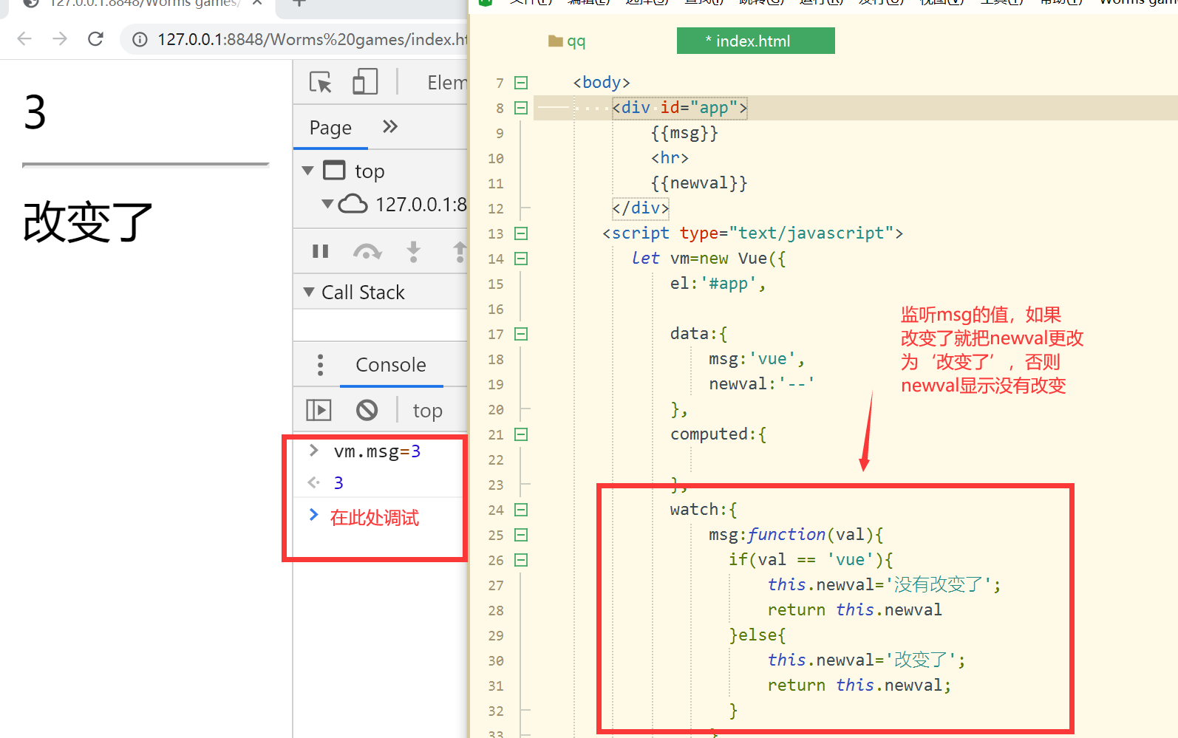The width and height of the screenshot is (1178, 738).
Task: Step into next function call
Action: pos(414,251)
